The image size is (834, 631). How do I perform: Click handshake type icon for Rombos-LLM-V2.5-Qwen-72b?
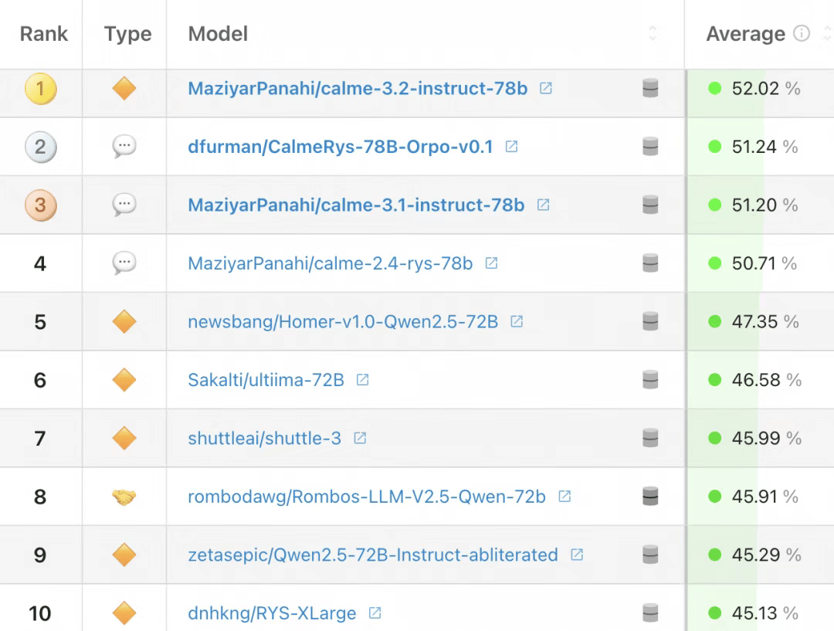124,497
